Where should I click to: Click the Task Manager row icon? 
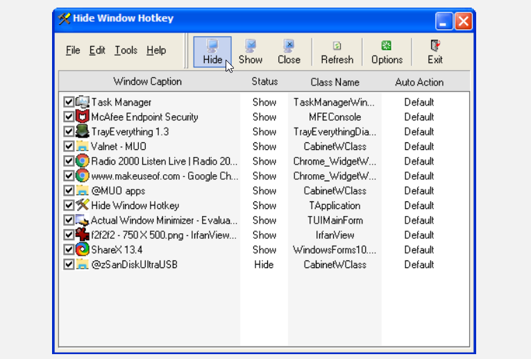tap(83, 102)
